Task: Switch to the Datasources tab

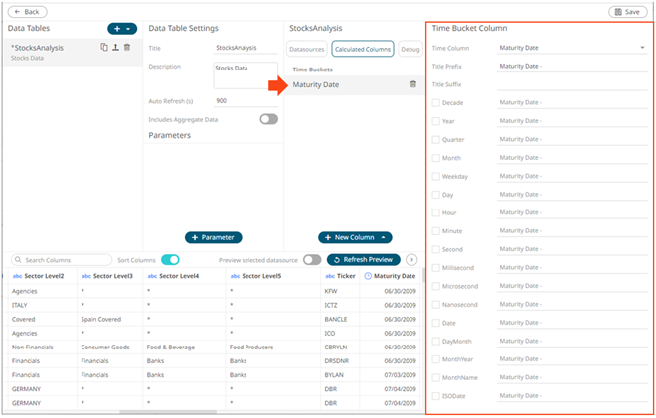Action: pos(306,49)
